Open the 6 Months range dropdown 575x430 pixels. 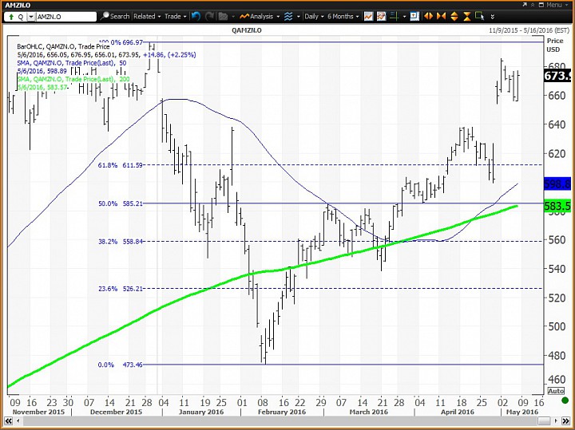click(x=343, y=17)
